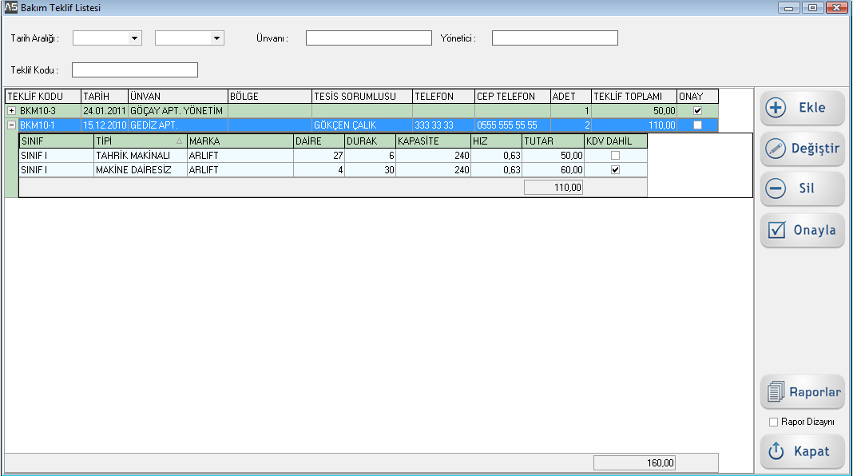The width and height of the screenshot is (853, 476).
Task: Click ARLIFT in the TAHRİK MAKİNALI row
Action: (x=240, y=156)
